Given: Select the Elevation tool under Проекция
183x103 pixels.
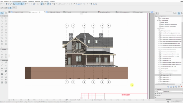Looking at the screenshot, I should (6, 52).
